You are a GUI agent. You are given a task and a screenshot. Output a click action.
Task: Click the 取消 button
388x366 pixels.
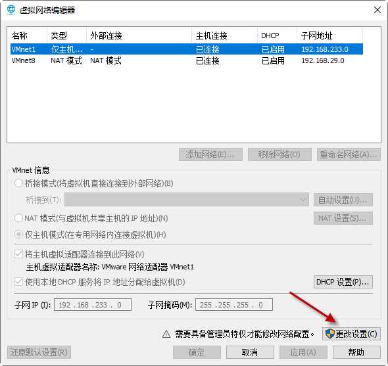pos(250,352)
